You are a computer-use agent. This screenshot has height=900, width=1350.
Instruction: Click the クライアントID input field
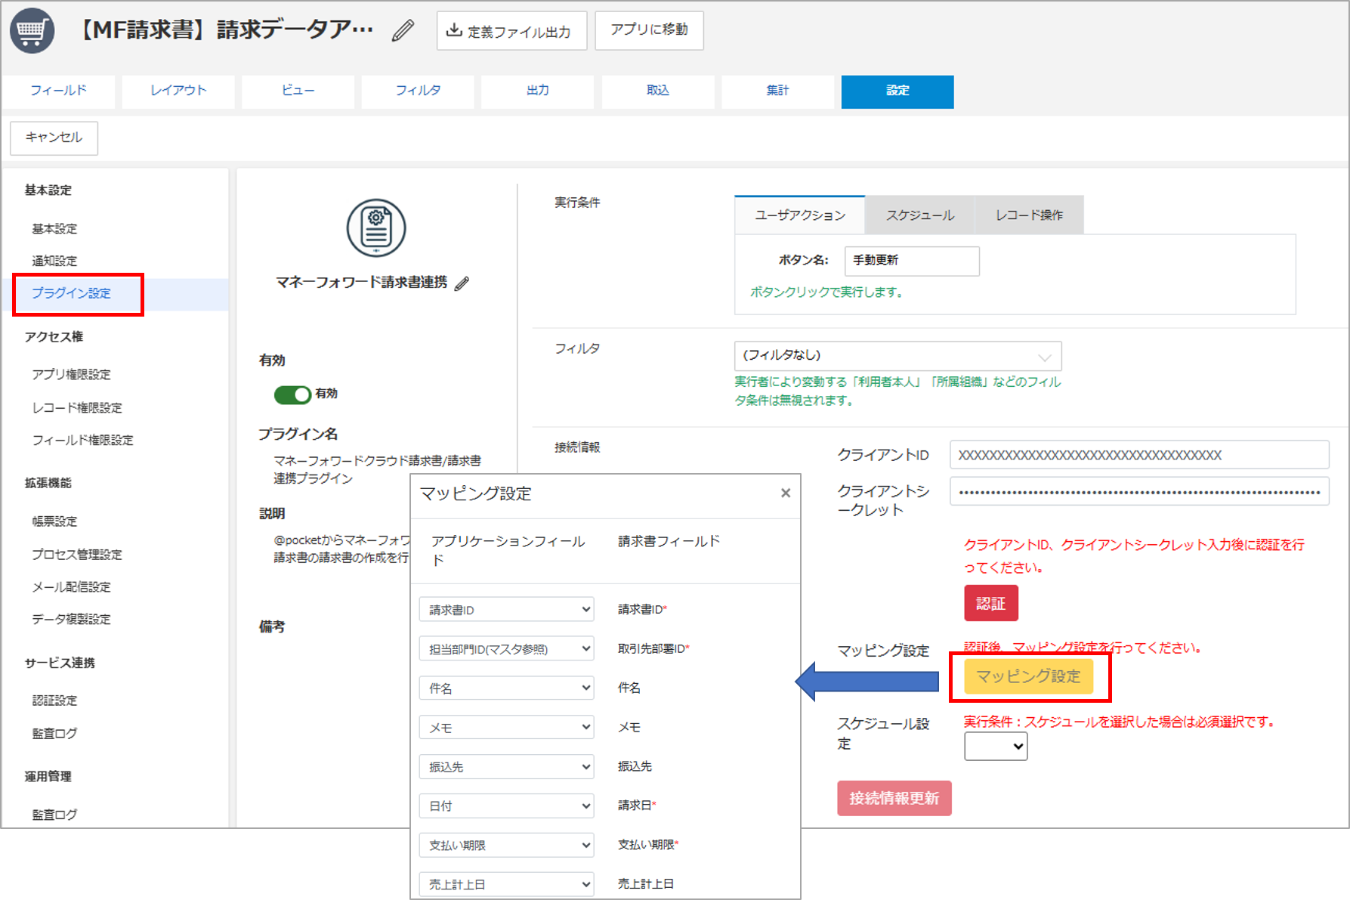tap(1139, 455)
